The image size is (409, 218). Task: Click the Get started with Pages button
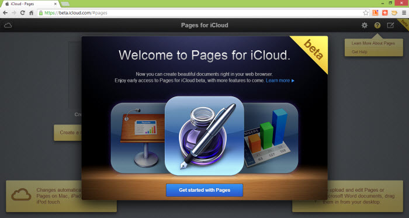[x=204, y=190]
